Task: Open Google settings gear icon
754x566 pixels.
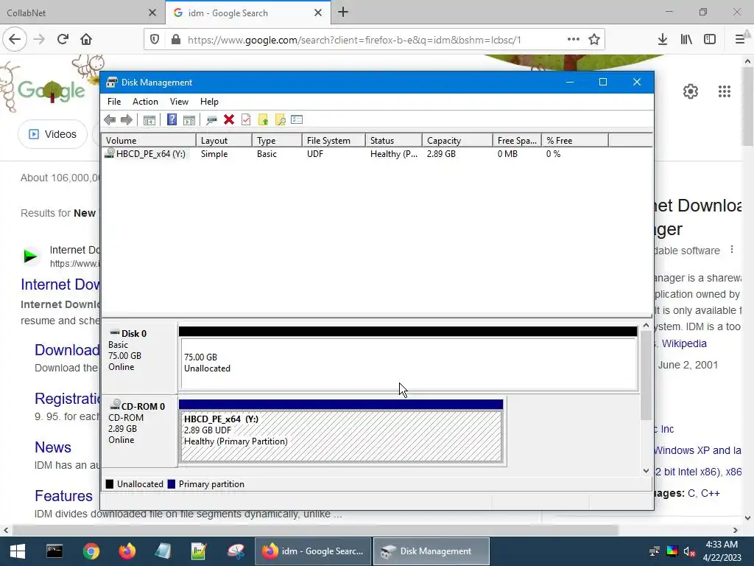Action: coord(691,91)
